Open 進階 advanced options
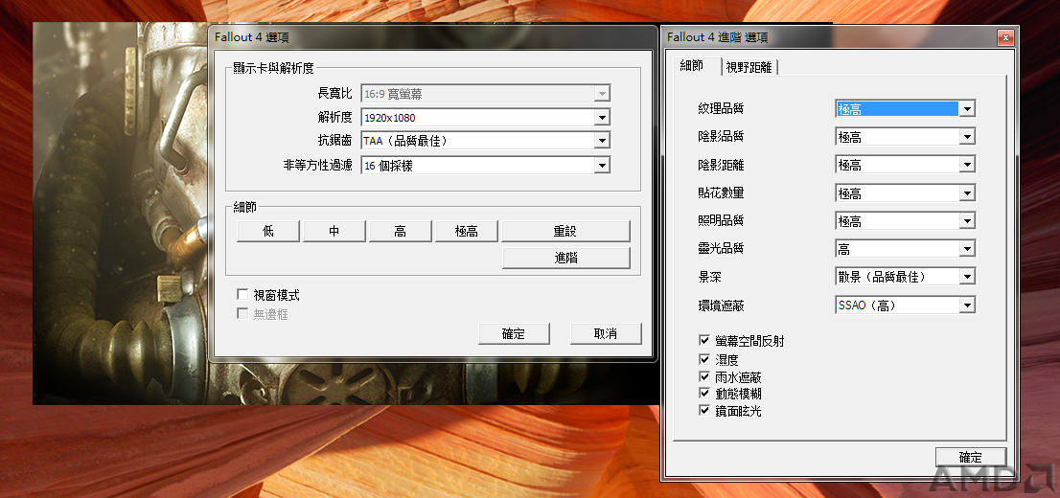Image resolution: width=1060 pixels, height=498 pixels. [565, 258]
